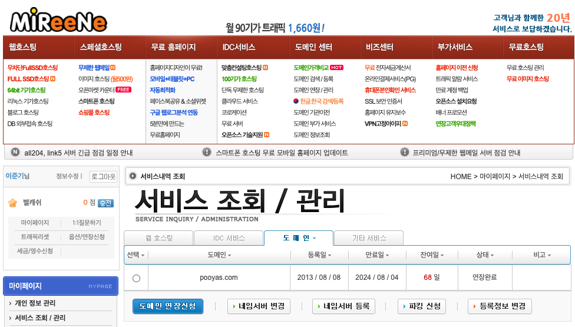Click the pooyas.com domain name cell

(219, 278)
